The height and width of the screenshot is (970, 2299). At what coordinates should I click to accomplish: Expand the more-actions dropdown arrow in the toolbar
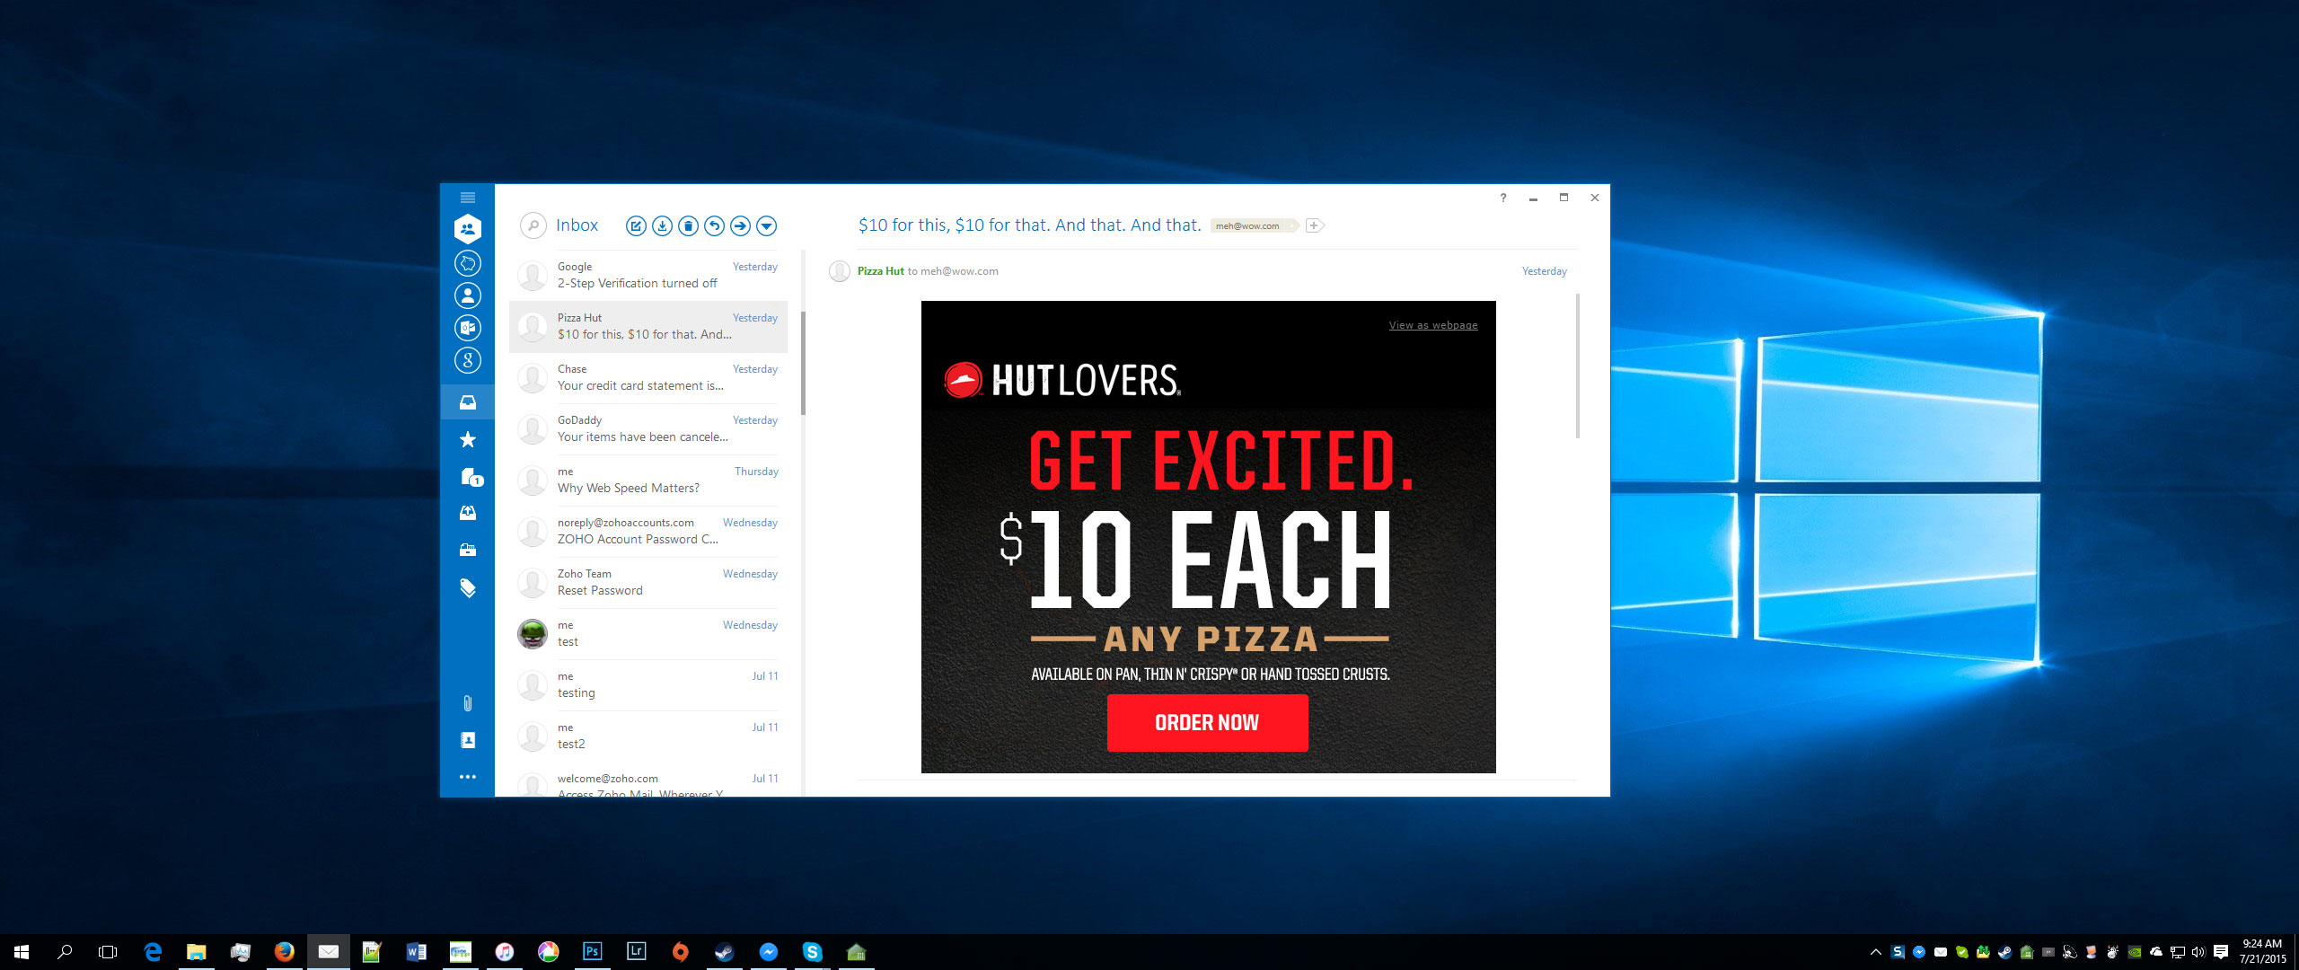[x=766, y=226]
